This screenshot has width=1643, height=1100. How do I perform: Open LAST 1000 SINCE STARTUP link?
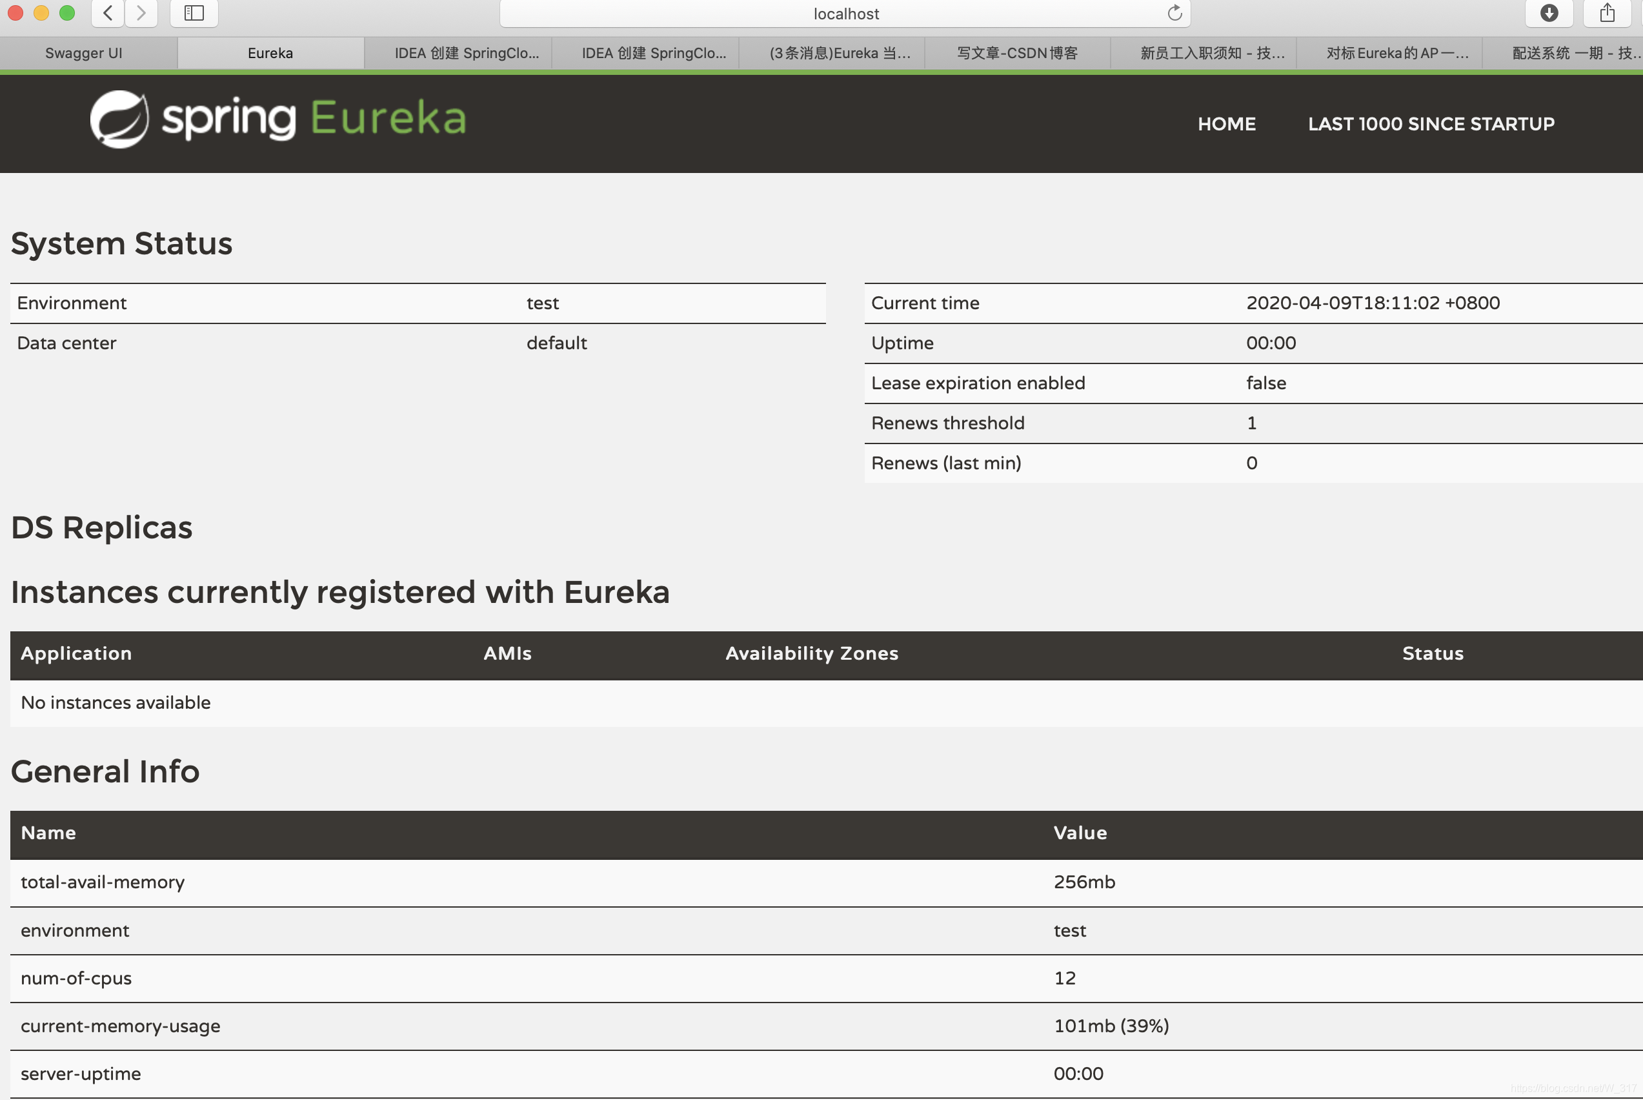(x=1431, y=124)
